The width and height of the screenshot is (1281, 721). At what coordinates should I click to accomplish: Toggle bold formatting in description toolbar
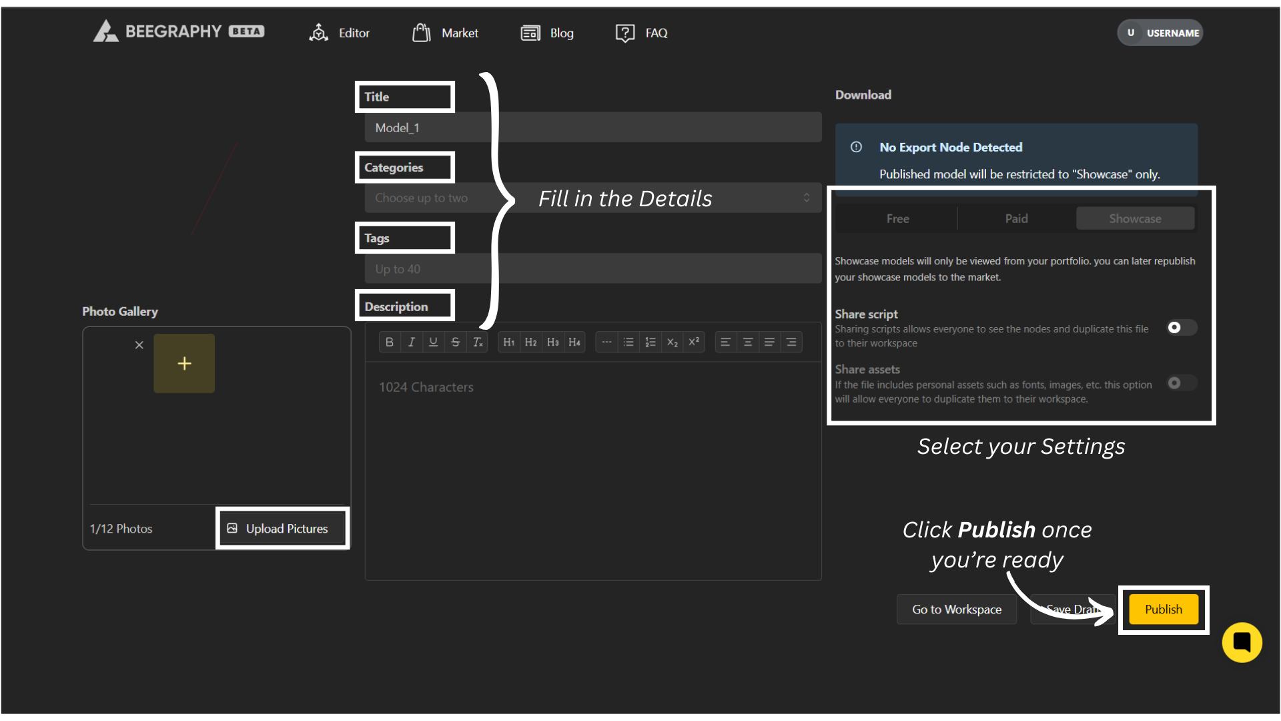tap(390, 342)
